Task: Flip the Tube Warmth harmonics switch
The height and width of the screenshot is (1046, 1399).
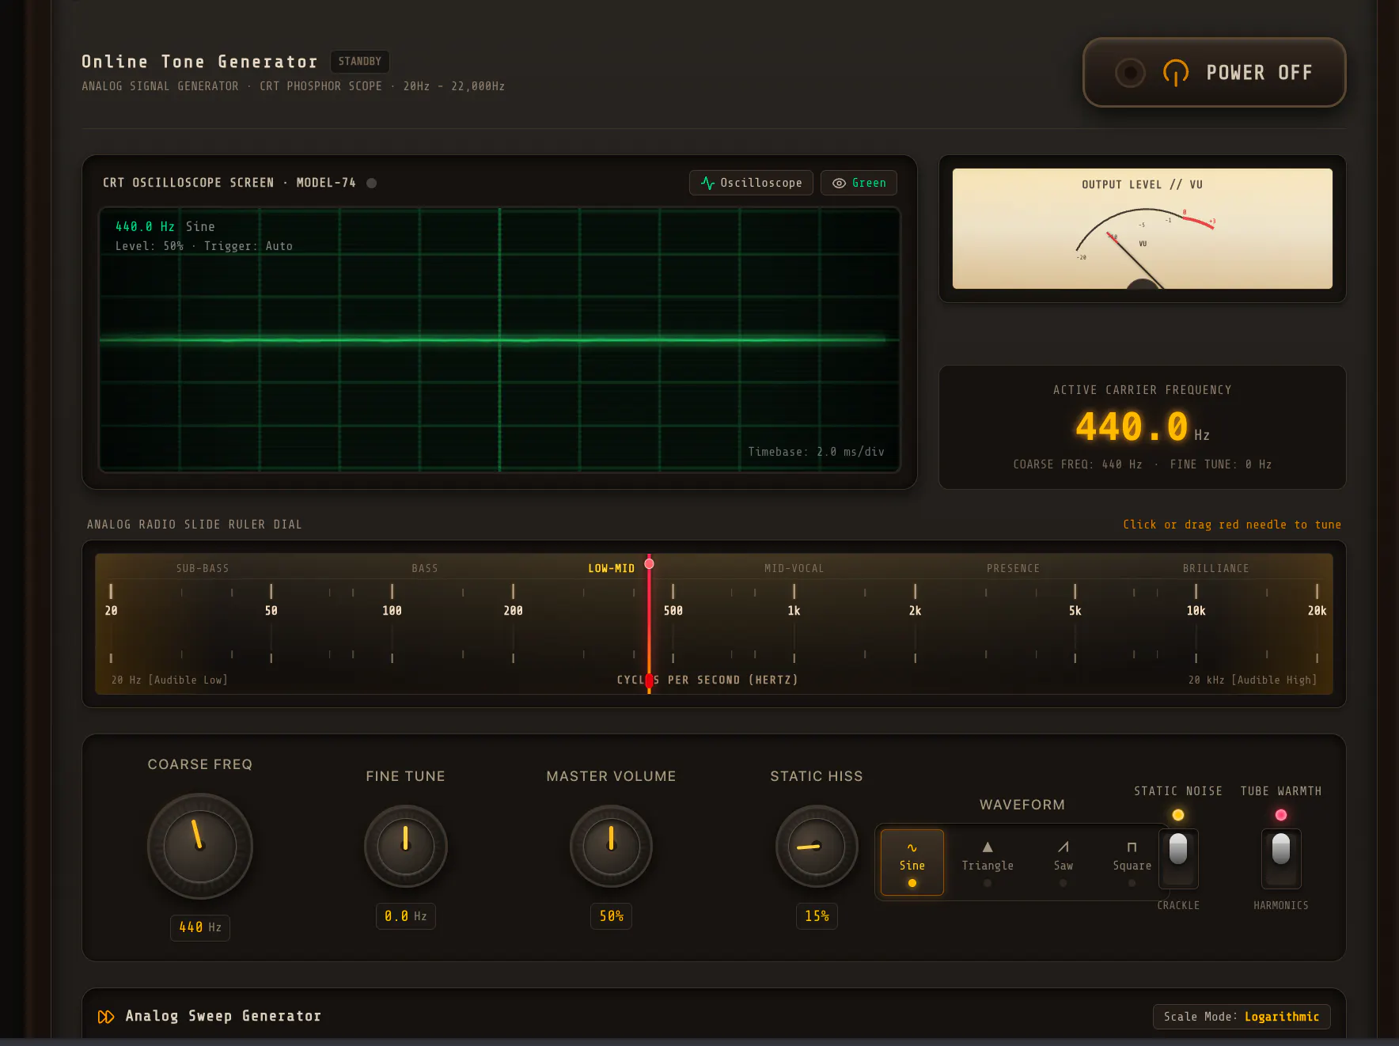Action: (x=1281, y=858)
